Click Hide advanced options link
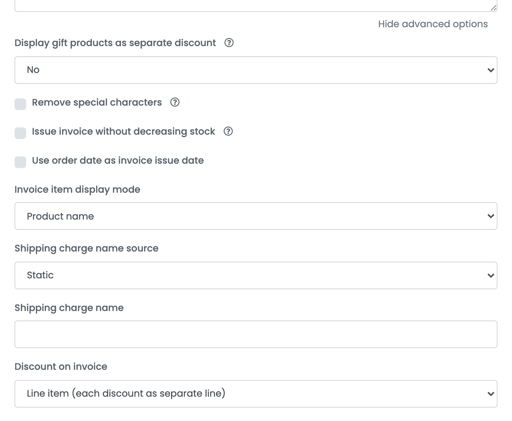Viewport: 512px width, 421px height. click(433, 24)
